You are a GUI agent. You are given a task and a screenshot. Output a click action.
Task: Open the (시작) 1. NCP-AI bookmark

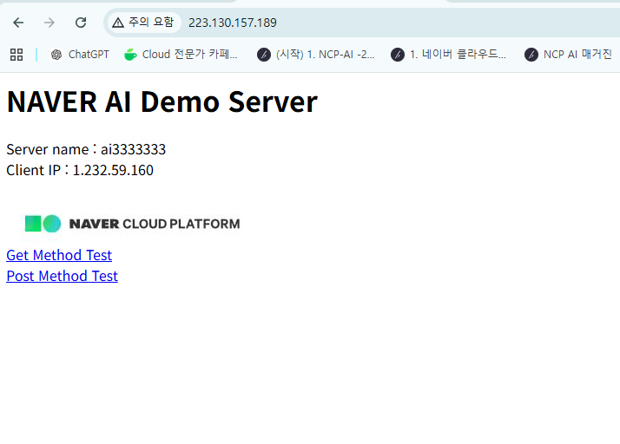coord(315,55)
